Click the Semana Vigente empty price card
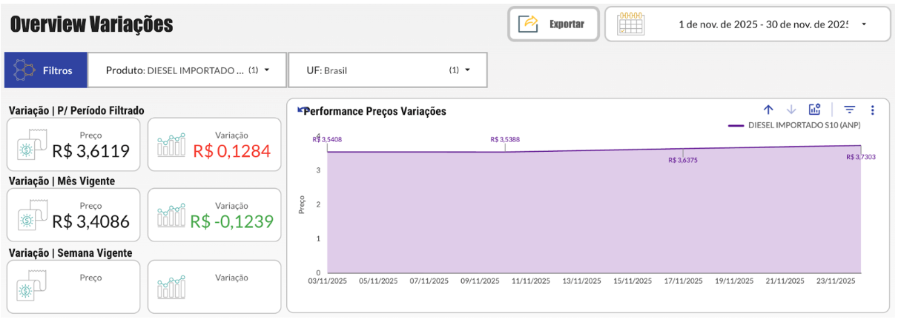Viewport: 901px width, 325px height. (x=73, y=287)
